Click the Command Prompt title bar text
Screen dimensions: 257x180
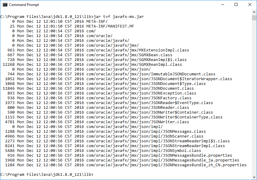[x=24, y=5]
